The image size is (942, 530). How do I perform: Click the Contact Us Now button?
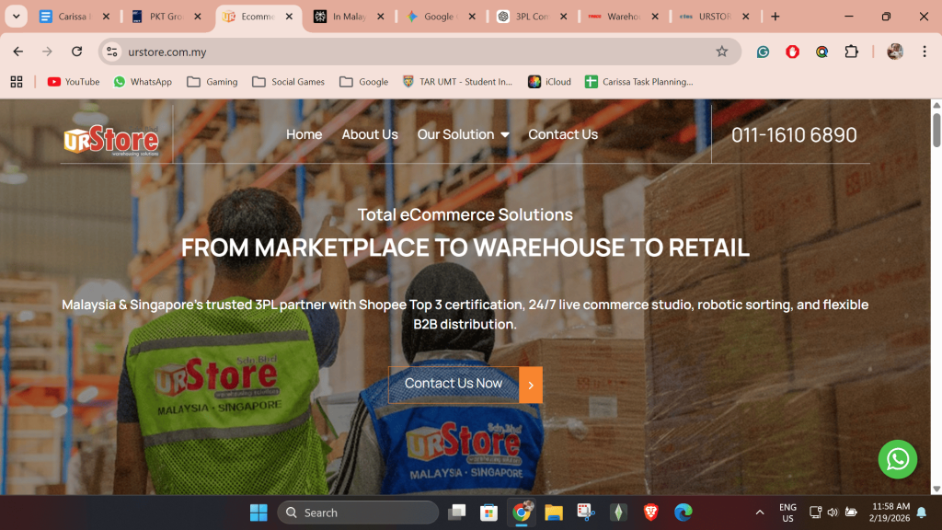[x=454, y=385]
